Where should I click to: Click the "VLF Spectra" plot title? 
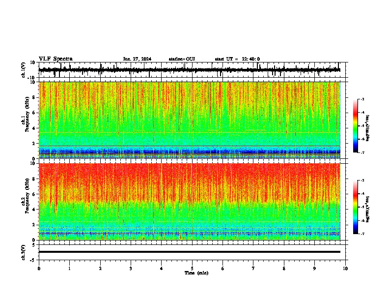coord(56,59)
